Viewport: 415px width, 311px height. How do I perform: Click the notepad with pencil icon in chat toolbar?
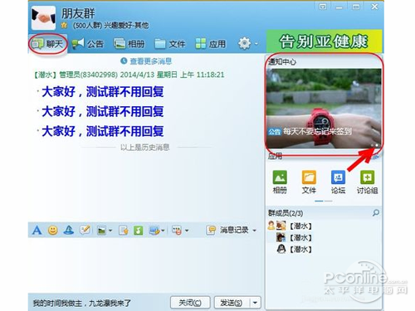(x=85, y=230)
